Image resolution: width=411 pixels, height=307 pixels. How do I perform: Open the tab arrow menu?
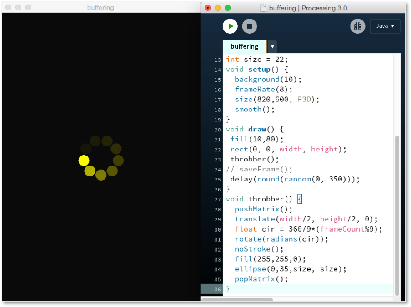click(272, 47)
